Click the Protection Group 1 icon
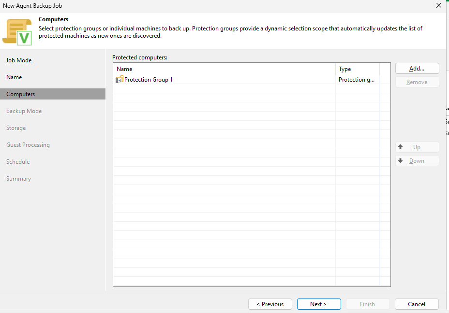This screenshot has width=449, height=313. (119, 80)
